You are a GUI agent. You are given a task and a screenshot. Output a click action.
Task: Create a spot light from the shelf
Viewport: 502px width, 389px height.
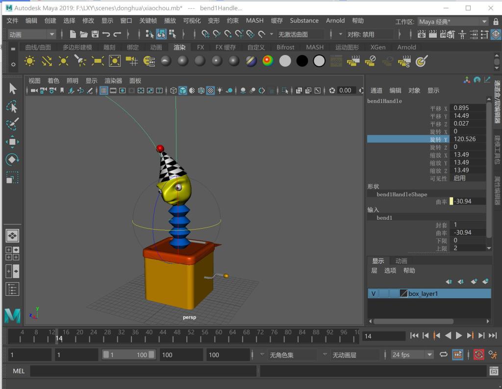coord(80,61)
